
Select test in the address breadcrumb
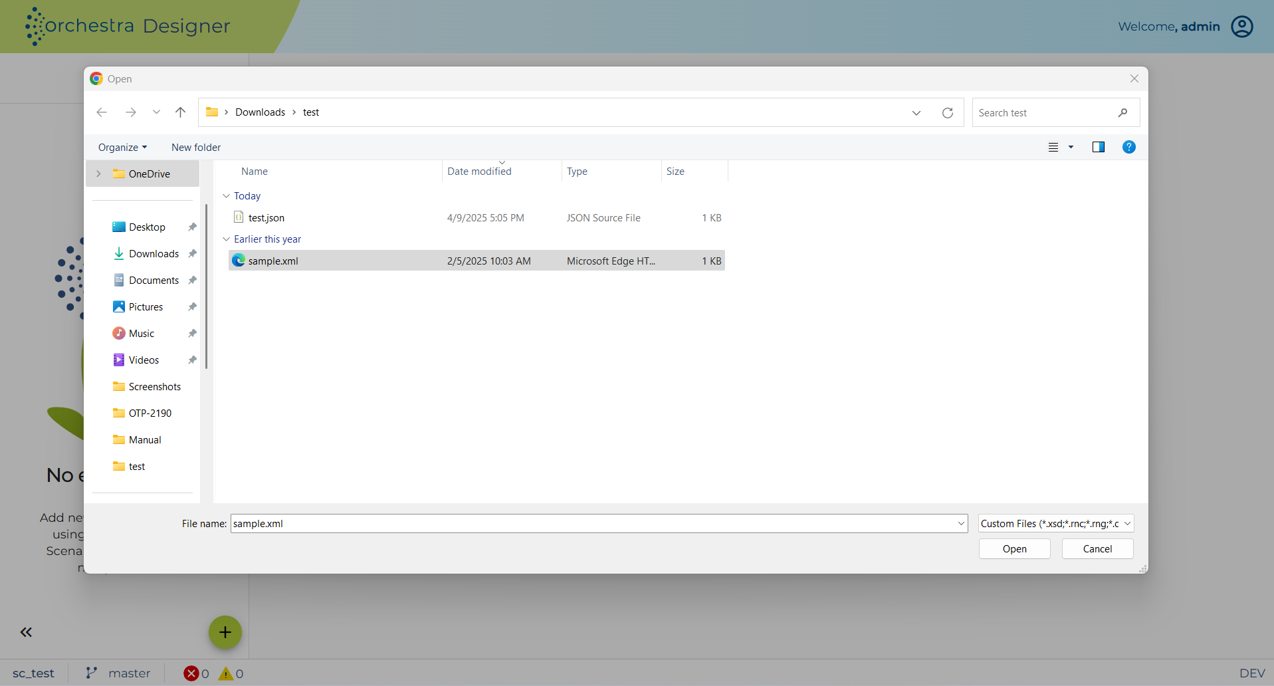[x=311, y=112]
